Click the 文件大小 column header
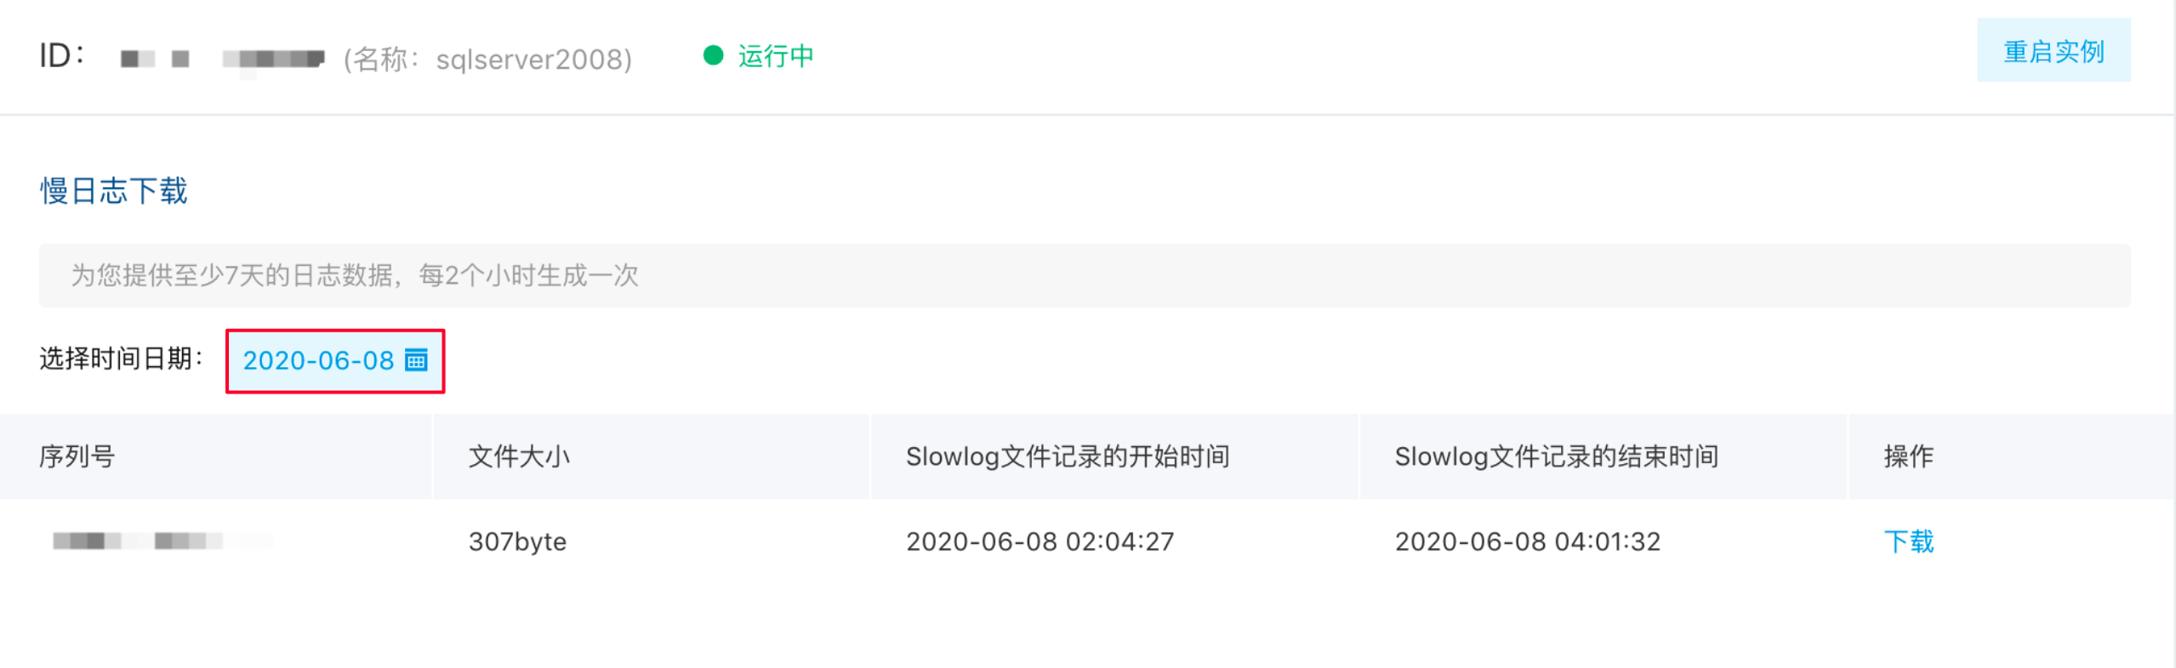 [x=519, y=456]
